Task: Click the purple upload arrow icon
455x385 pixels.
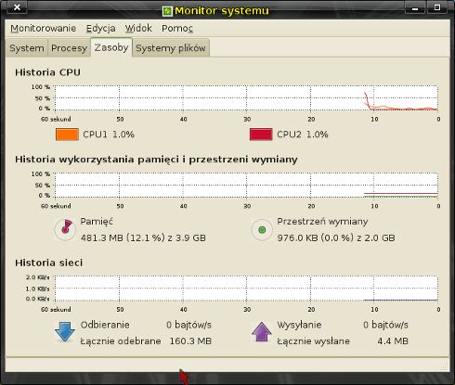Action: tap(262, 332)
